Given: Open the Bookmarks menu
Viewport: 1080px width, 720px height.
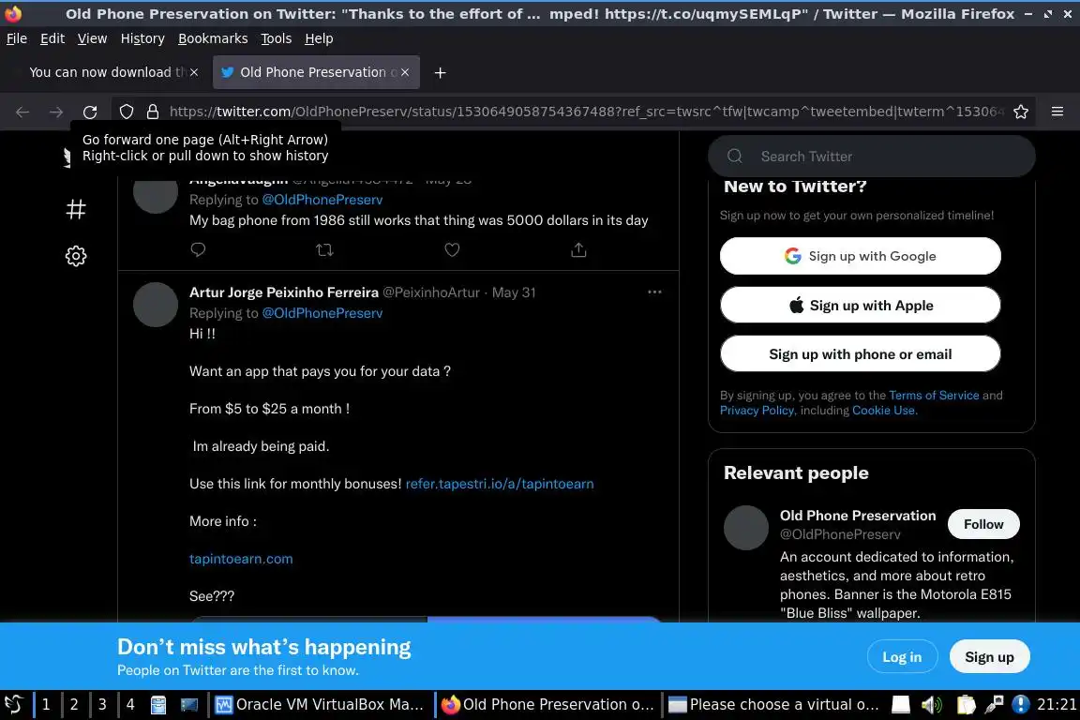Looking at the screenshot, I should pyautogui.click(x=213, y=38).
